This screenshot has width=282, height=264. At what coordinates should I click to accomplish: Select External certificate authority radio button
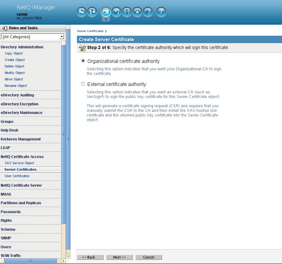83,84
